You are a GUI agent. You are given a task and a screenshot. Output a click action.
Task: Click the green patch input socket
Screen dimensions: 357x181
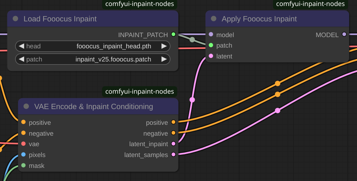click(211, 45)
